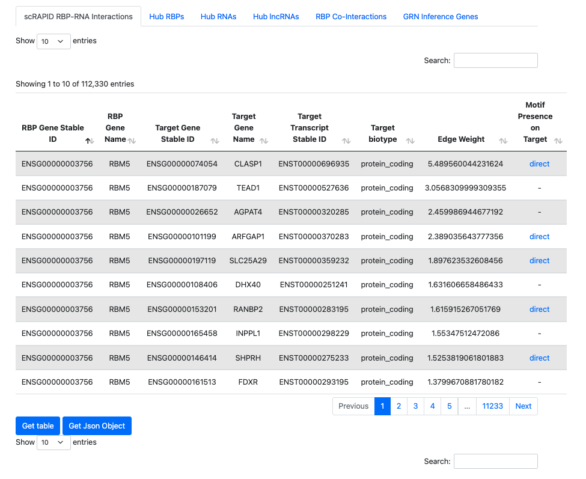Click sort icon beside RBP Gene Name

(132, 141)
